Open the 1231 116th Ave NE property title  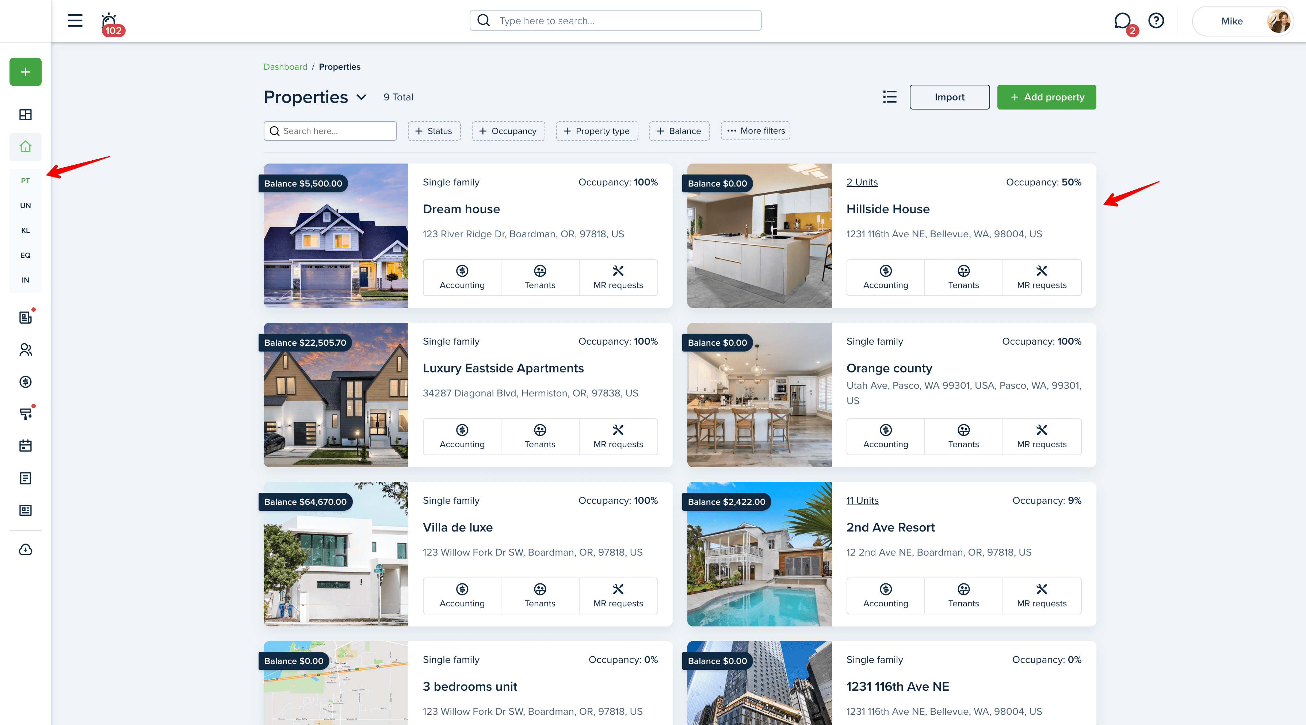point(897,686)
